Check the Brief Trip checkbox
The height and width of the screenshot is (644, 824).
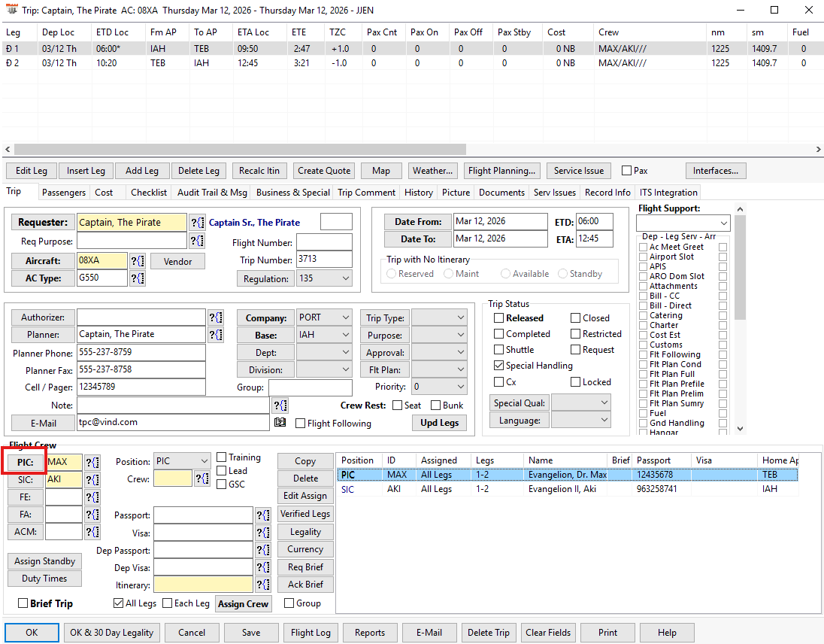[23, 603]
